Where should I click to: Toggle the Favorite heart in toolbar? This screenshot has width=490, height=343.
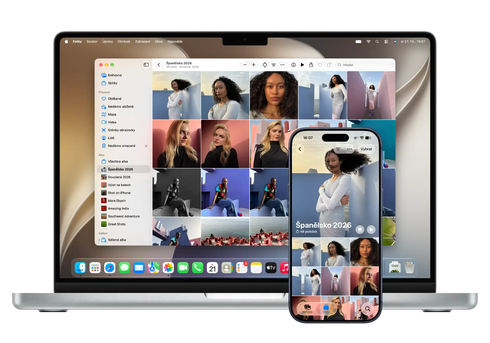(320, 65)
